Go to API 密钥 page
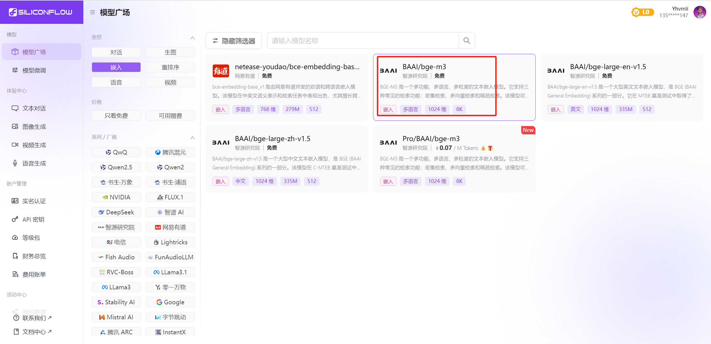Image resolution: width=711 pixels, height=344 pixels. point(33,219)
